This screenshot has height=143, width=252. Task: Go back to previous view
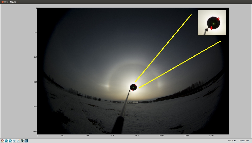(6, 141)
